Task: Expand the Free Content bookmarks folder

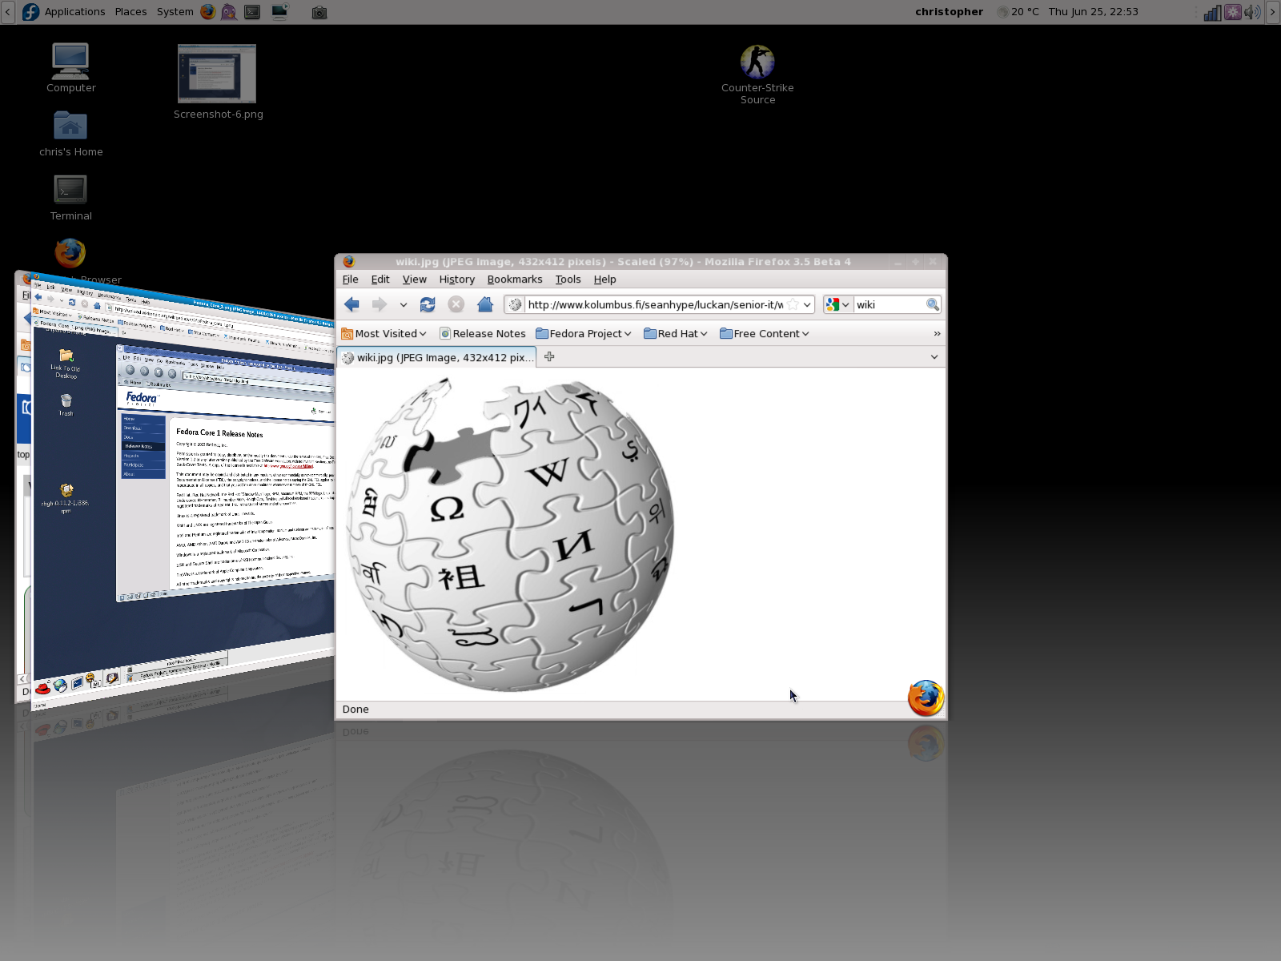Action: tap(765, 334)
